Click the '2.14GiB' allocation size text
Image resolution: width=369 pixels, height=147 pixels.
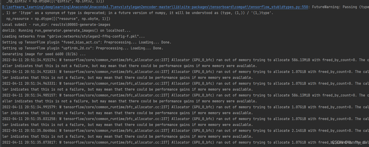click(x=299, y=131)
